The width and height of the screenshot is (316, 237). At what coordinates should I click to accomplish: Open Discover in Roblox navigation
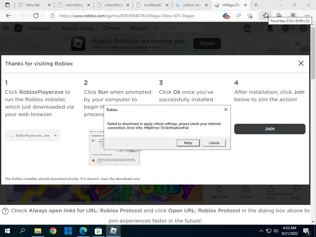pyautogui.click(x=39, y=28)
